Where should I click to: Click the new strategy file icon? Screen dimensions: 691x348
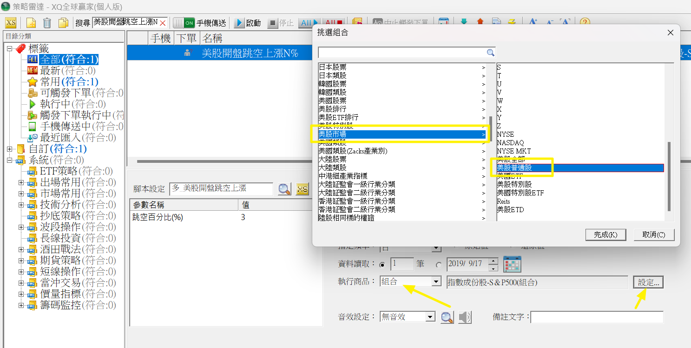tap(31, 23)
